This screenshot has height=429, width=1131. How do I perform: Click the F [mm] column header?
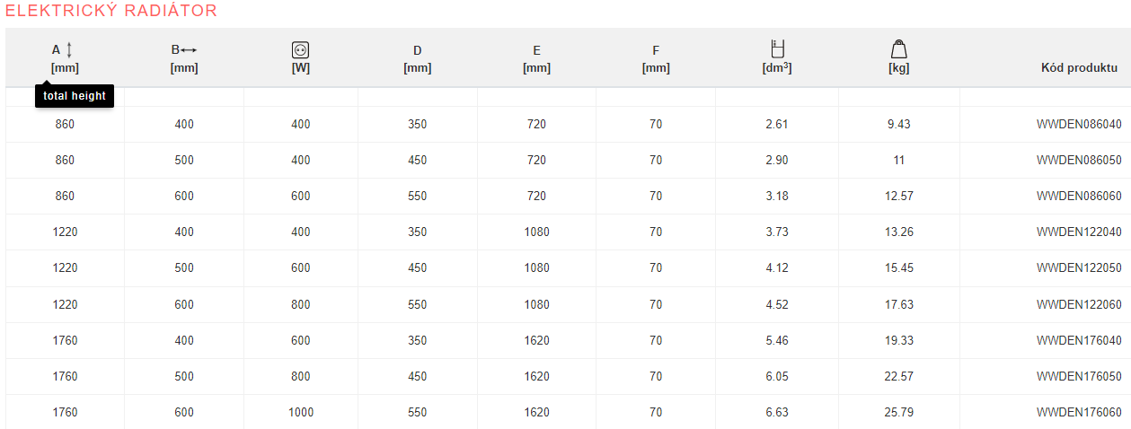click(x=656, y=58)
